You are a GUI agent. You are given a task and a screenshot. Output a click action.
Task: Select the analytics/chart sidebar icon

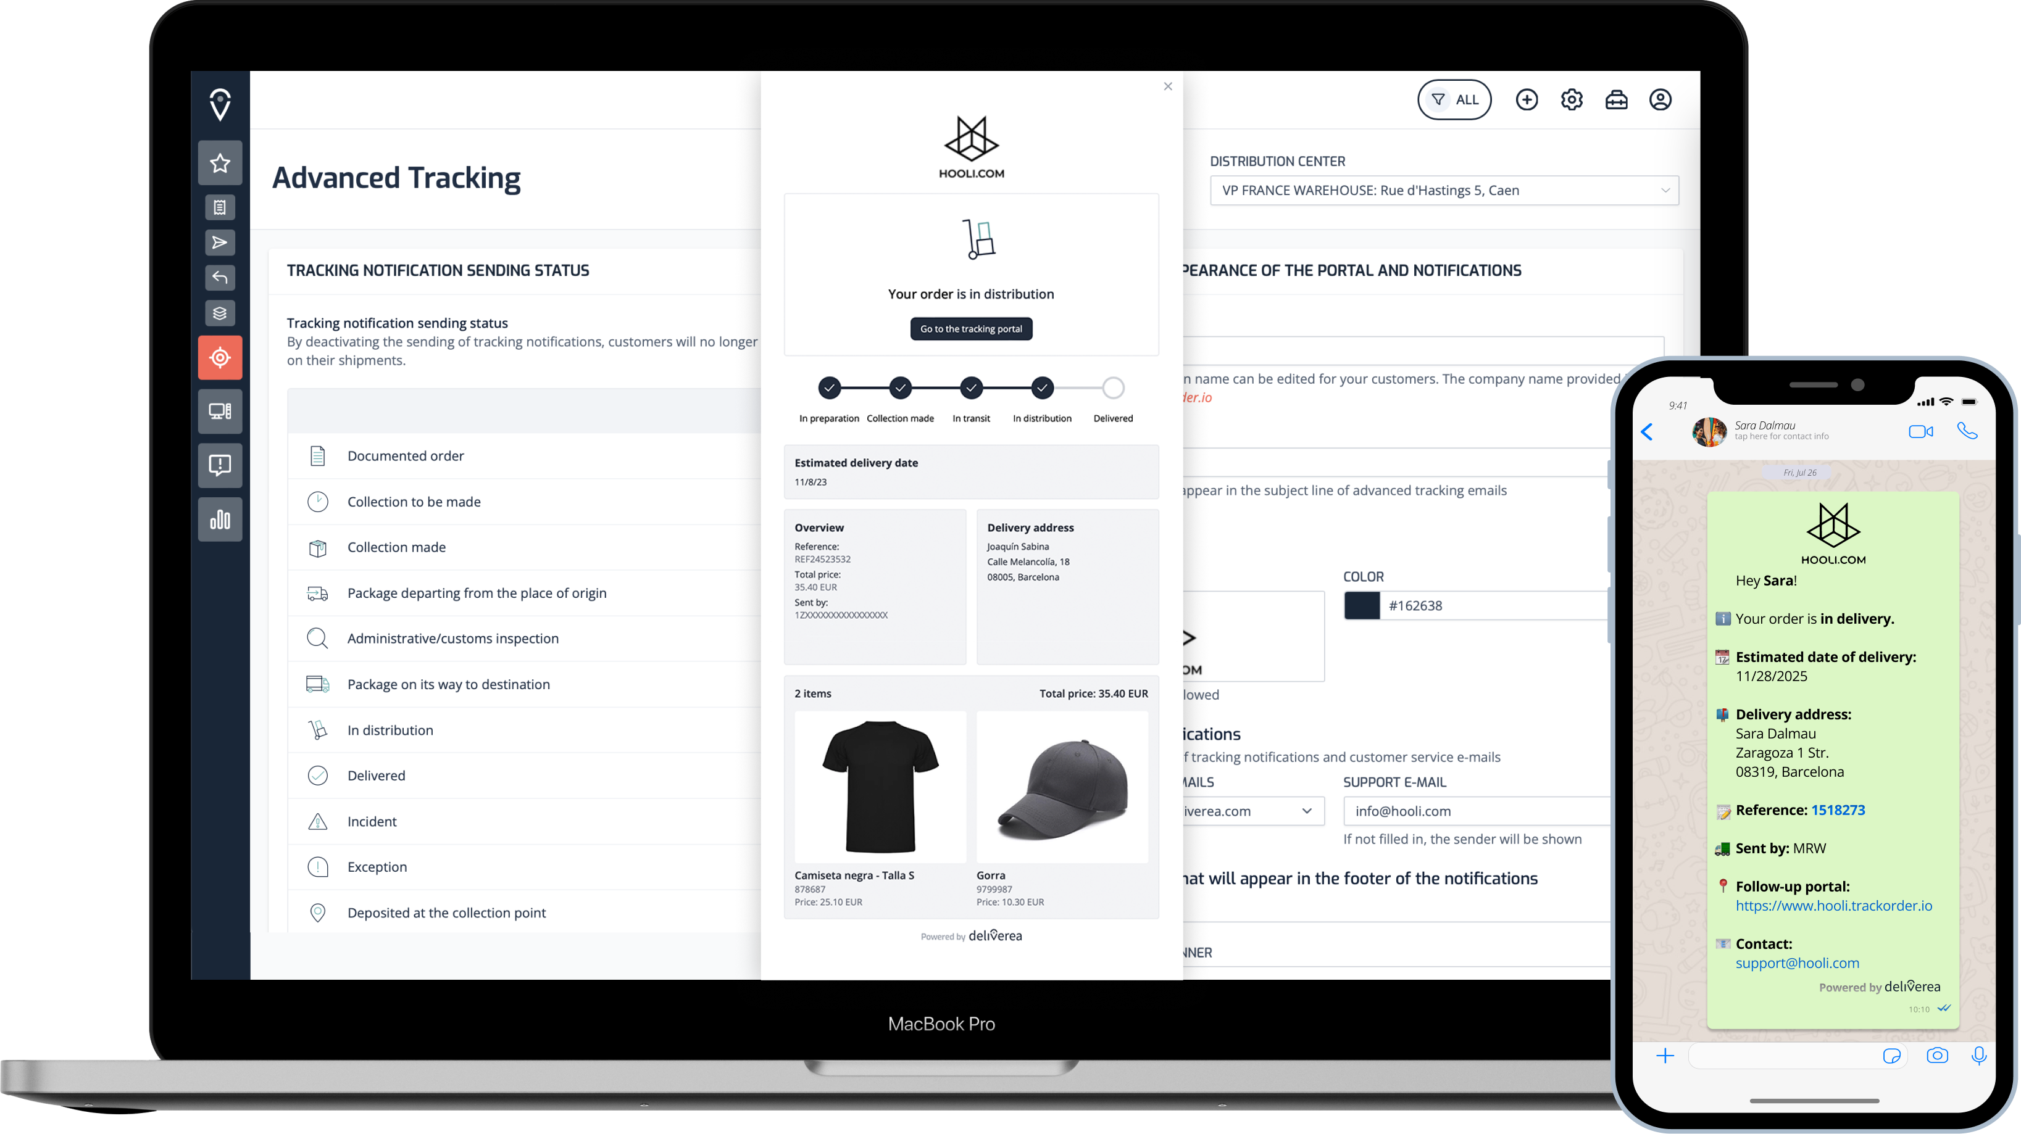pos(219,522)
